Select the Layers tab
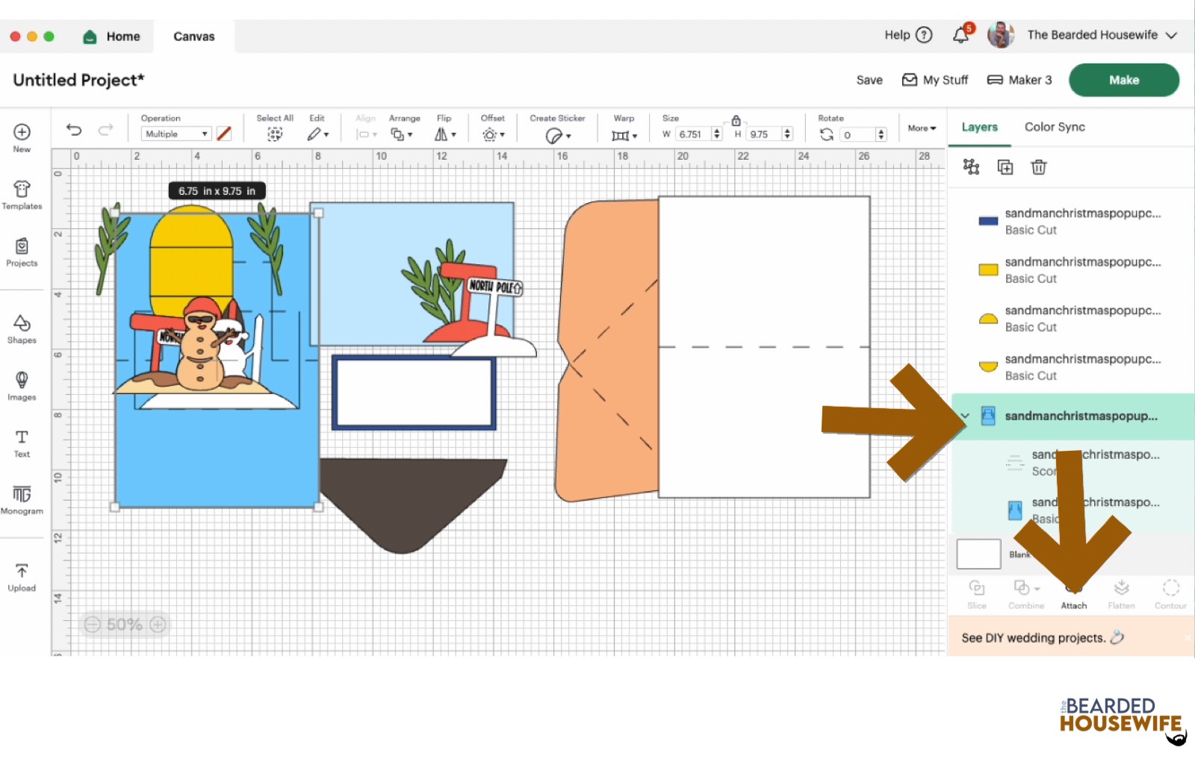Viewport: 1195px width, 759px height. point(979,127)
